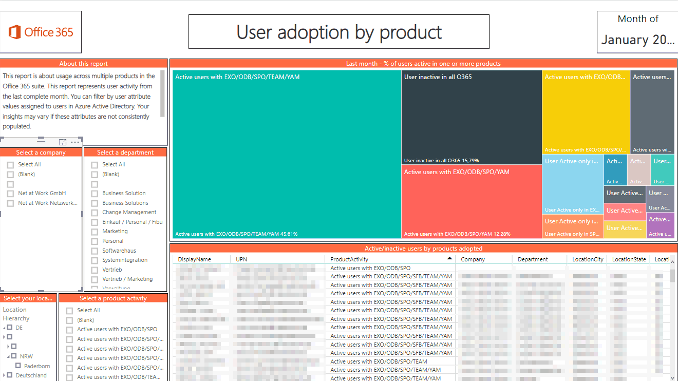Screen dimensions: 678x381
Task: Sort table by LocationCity column
Action: (588, 259)
